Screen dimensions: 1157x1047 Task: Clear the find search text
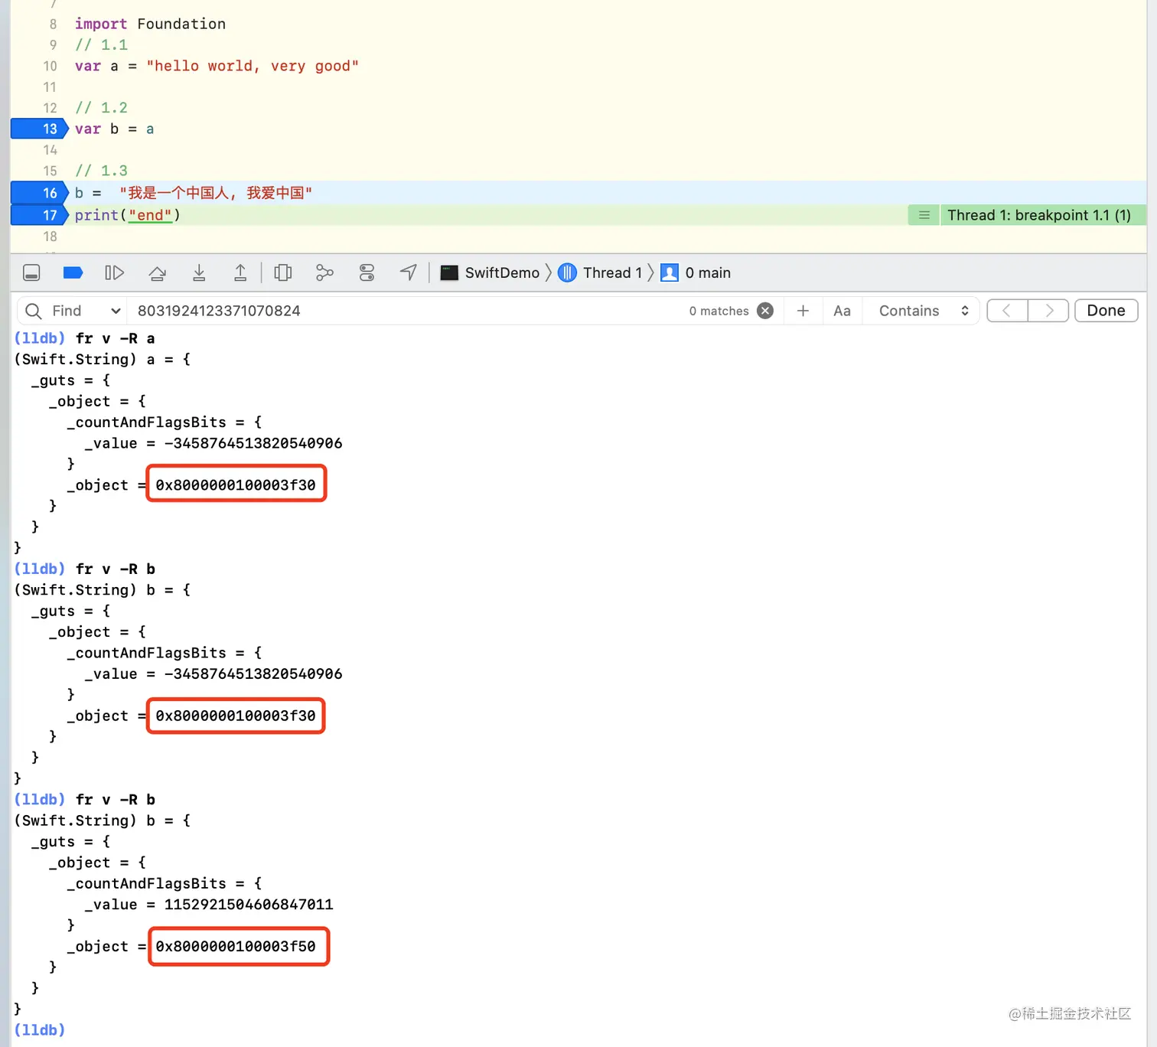point(765,311)
